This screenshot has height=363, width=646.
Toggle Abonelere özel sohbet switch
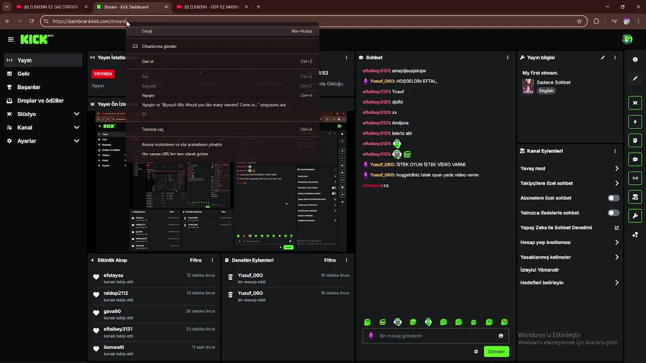[613, 198]
